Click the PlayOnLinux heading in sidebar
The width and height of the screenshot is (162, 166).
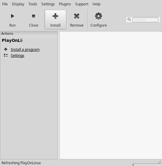pyautogui.click(x=12, y=40)
